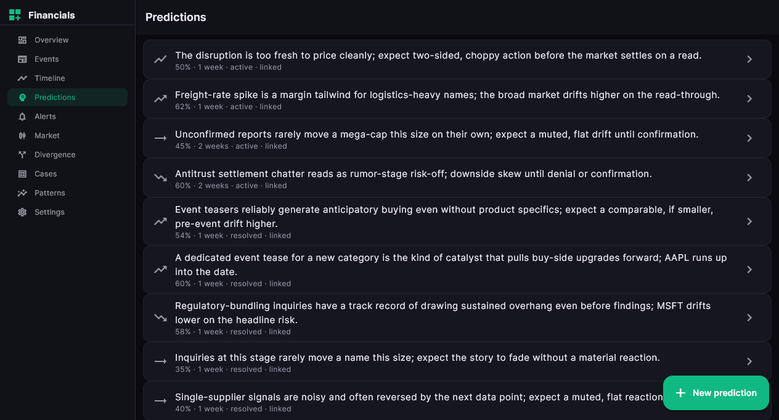Open the Overview dashboard icon in sidebar
779x420 pixels.
[22, 40]
